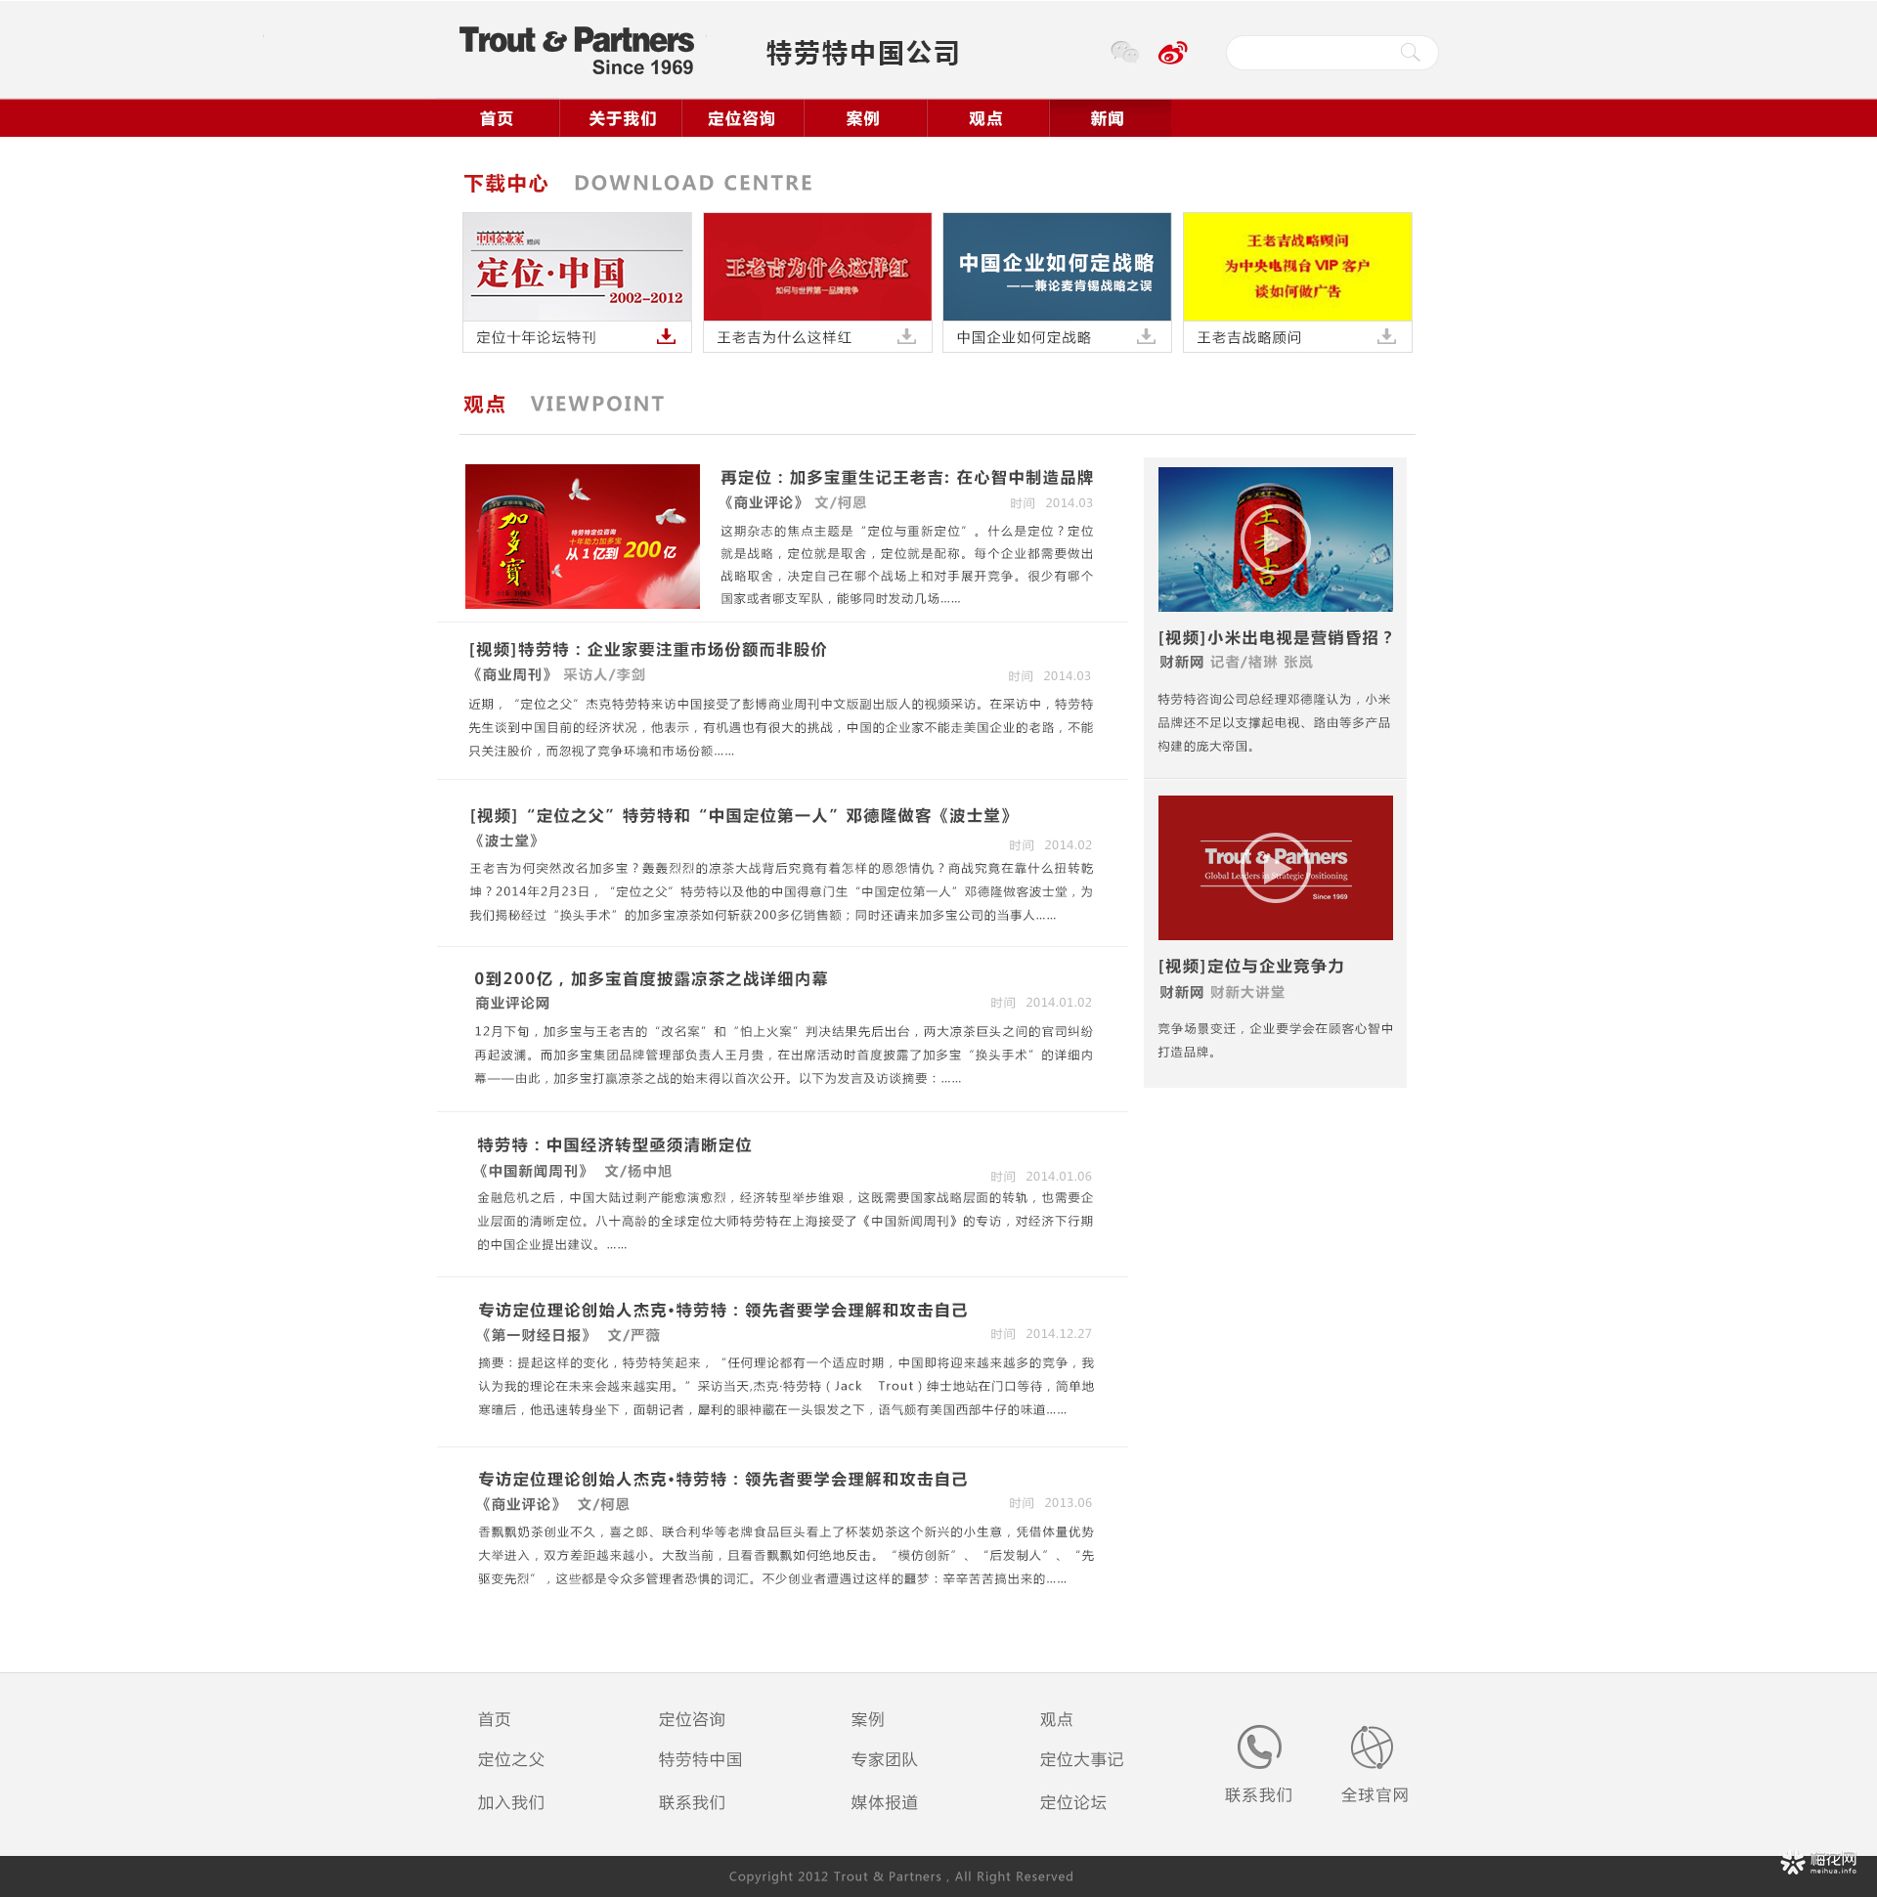Download 王老吉战略顾问 via download icon

click(x=1386, y=336)
